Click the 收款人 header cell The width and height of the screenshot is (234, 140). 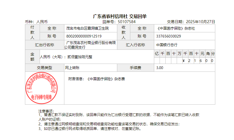pos(124,32)
